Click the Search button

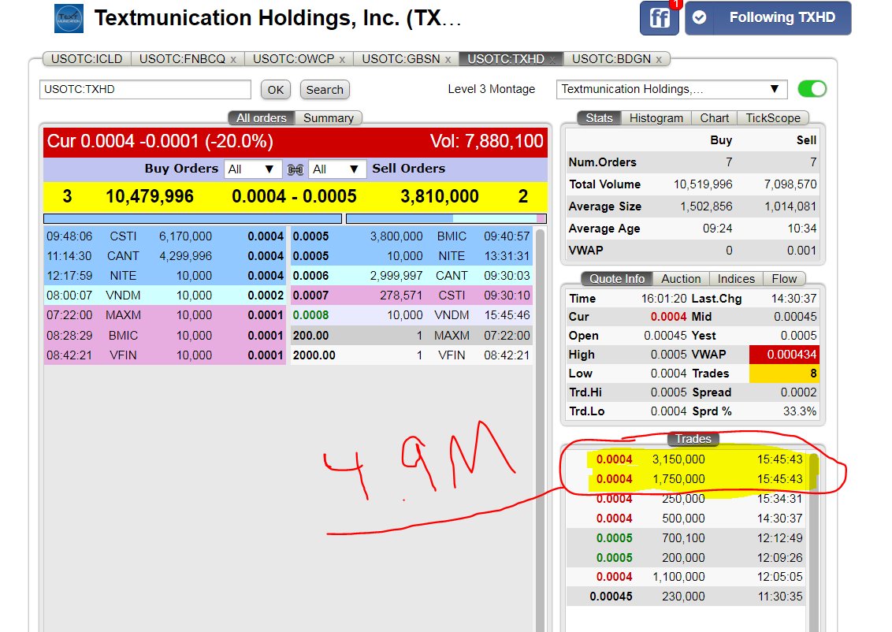325,90
